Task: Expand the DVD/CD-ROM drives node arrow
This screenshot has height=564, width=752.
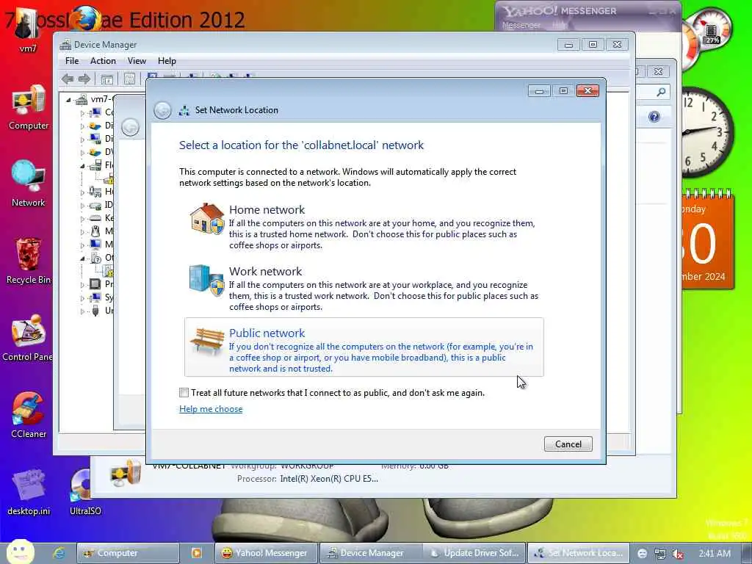Action: coord(82,153)
